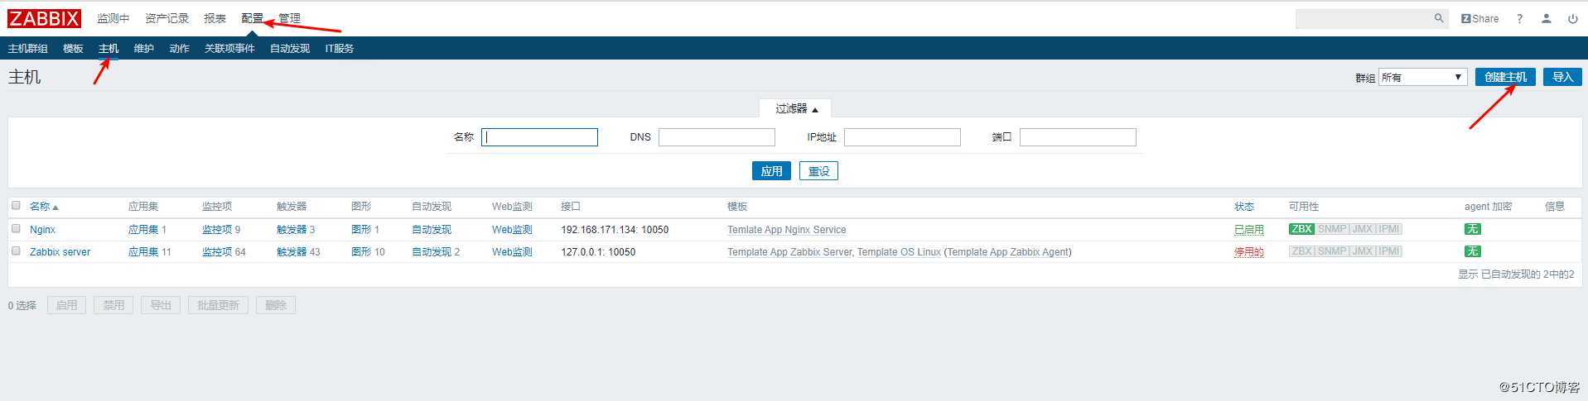Open the Nginx host link

42,230
